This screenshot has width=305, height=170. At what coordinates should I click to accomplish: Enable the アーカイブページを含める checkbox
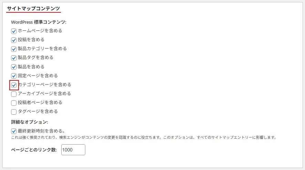(14, 94)
